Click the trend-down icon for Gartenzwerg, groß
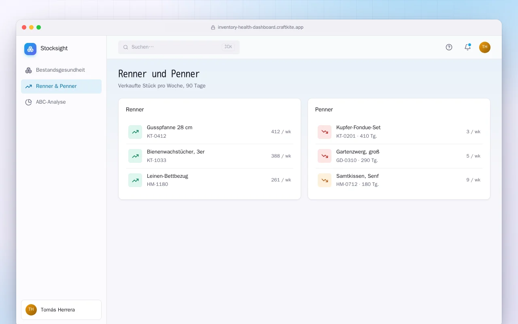The height and width of the screenshot is (324, 518). 325,156
